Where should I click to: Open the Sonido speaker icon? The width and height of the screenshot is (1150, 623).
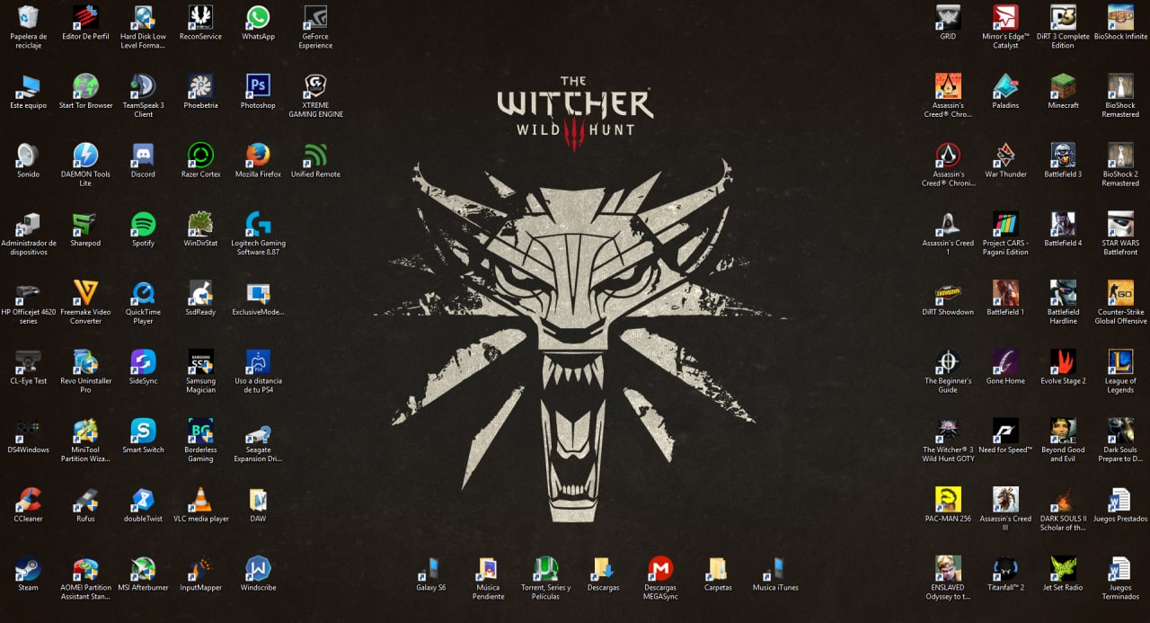[28, 156]
